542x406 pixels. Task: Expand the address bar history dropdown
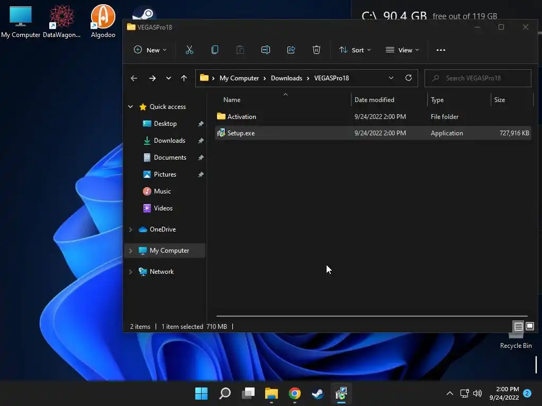391,78
